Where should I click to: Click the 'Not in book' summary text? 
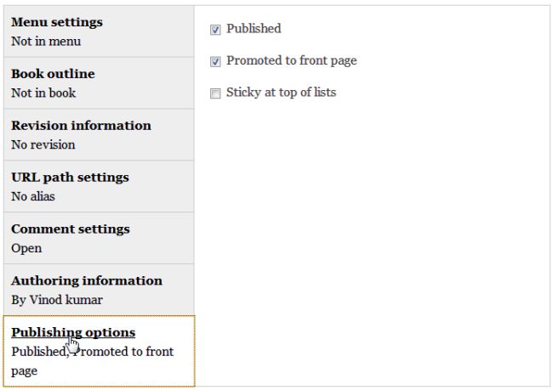pyautogui.click(x=43, y=93)
